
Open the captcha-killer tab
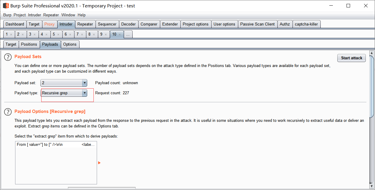(x=306, y=24)
